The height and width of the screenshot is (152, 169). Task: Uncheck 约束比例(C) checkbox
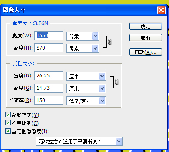(x=8, y=123)
